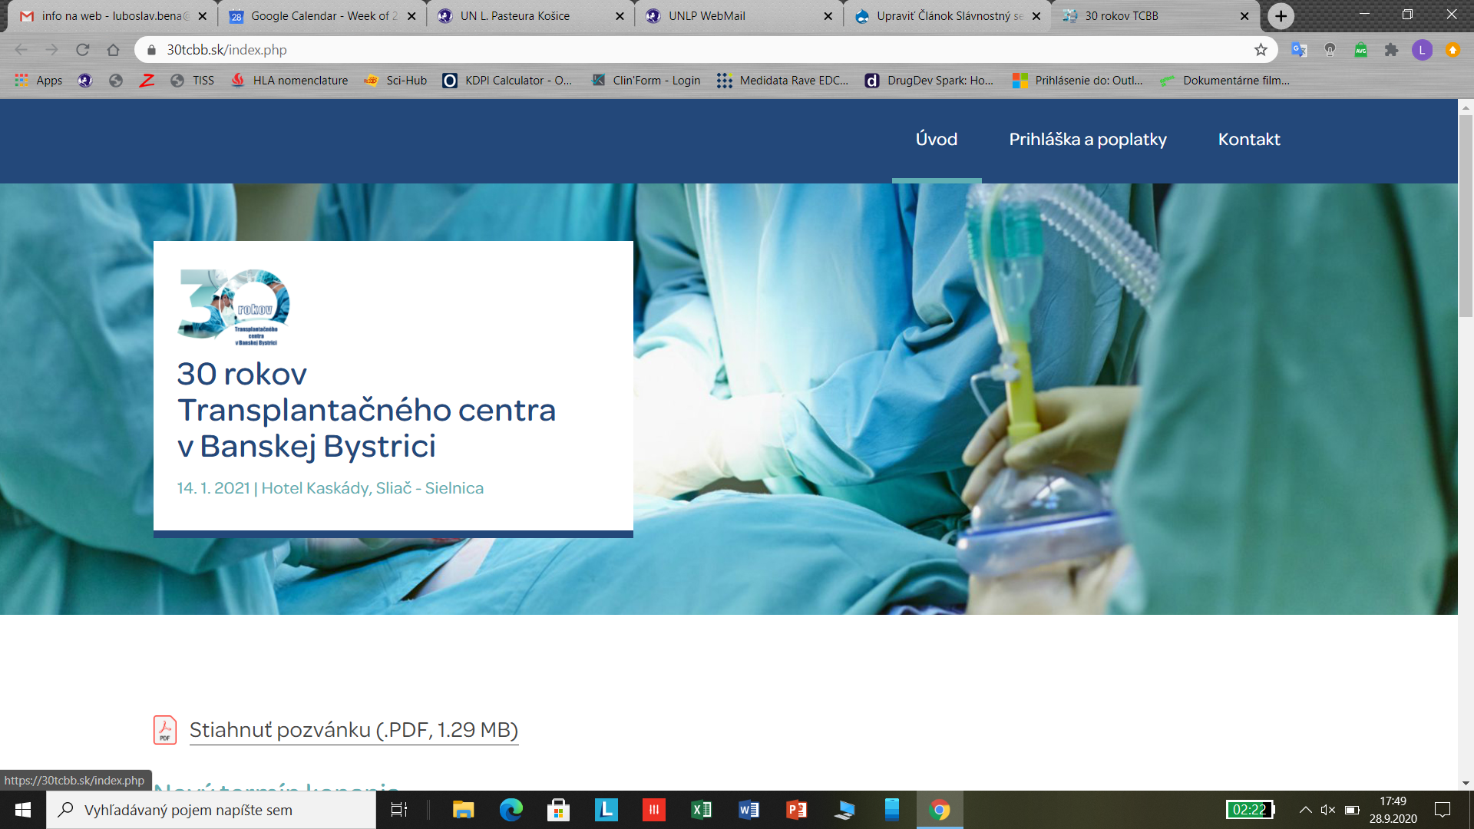Bookmark this page with the star icon
The image size is (1474, 829).
click(x=1261, y=50)
